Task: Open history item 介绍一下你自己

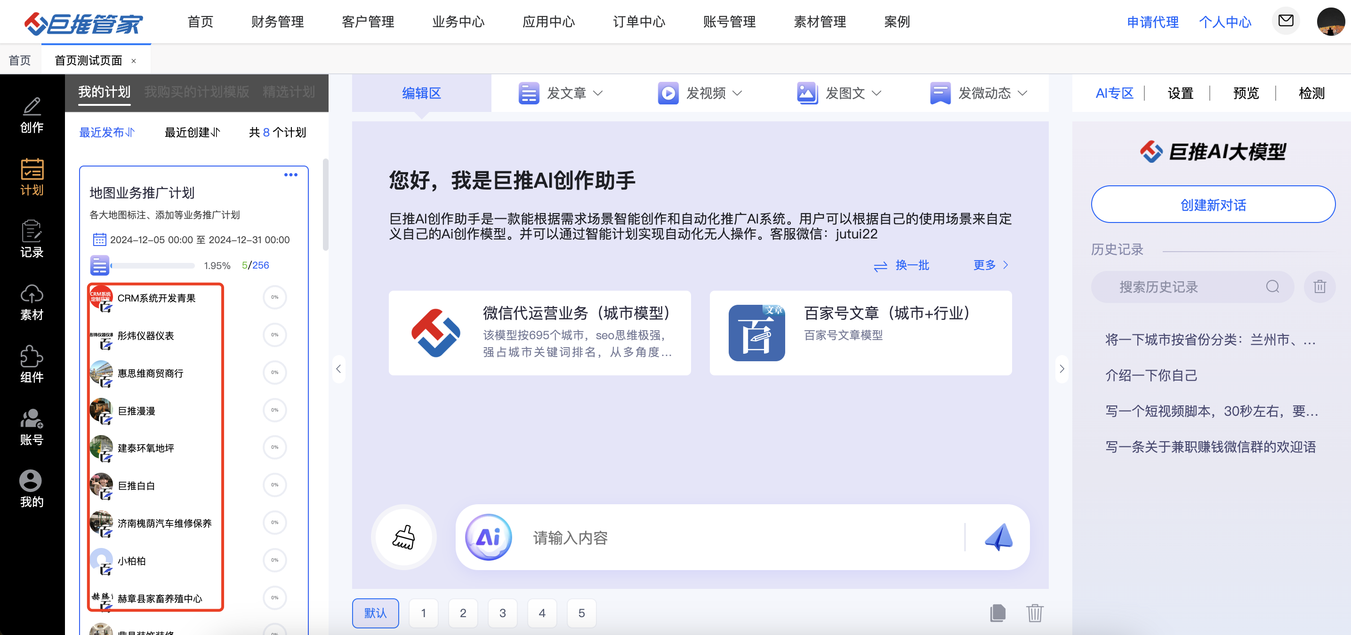Action: (x=1151, y=375)
